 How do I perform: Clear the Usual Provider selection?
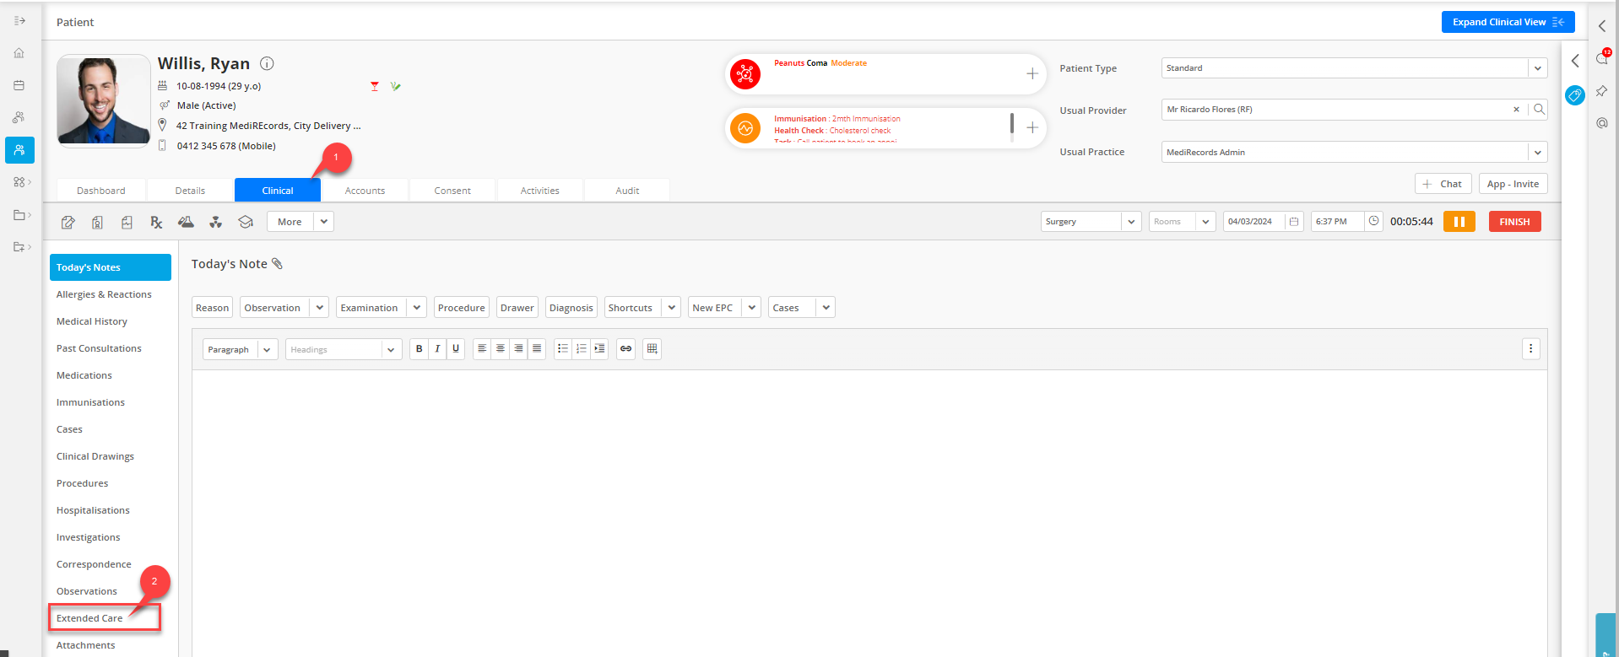pyautogui.click(x=1516, y=110)
